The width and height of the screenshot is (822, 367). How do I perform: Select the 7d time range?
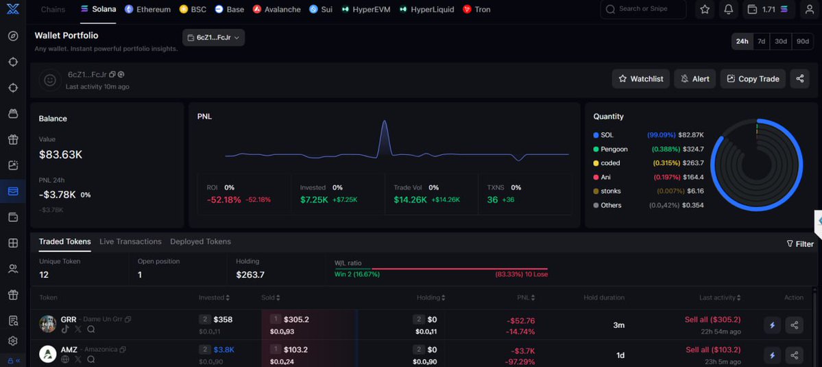tap(761, 41)
